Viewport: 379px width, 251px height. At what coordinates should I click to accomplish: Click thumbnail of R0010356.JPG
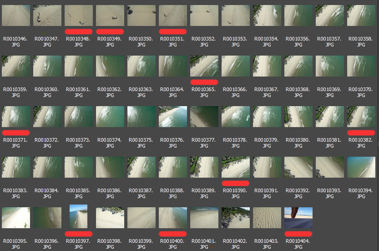click(298, 15)
